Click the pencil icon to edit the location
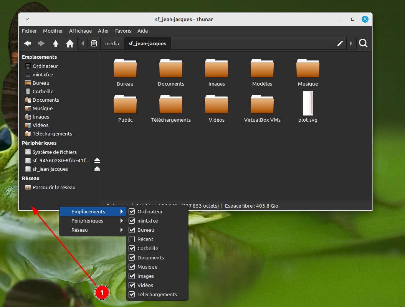Image resolution: width=405 pixels, height=307 pixels. coord(340,43)
